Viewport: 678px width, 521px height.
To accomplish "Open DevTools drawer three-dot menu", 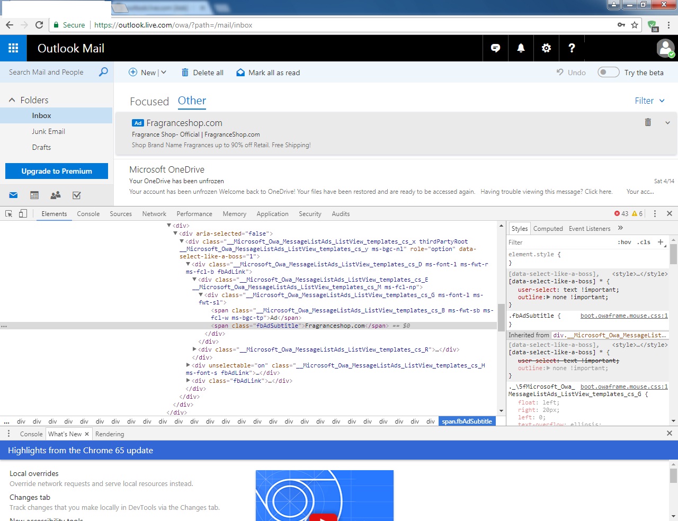I will click(x=8, y=434).
